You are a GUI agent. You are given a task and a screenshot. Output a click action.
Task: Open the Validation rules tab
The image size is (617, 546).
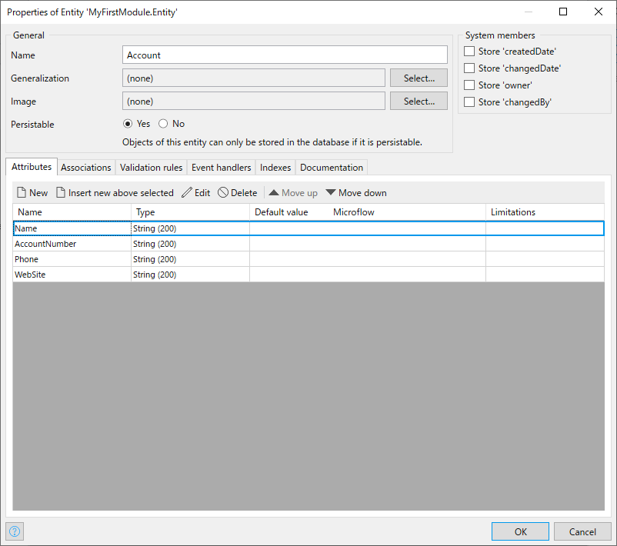151,168
